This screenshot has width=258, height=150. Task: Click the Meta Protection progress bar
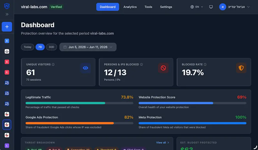point(192,123)
